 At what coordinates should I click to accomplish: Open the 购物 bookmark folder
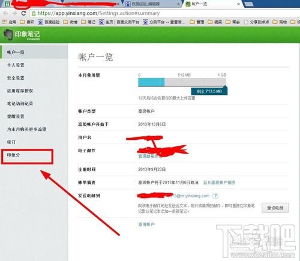(x=280, y=22)
